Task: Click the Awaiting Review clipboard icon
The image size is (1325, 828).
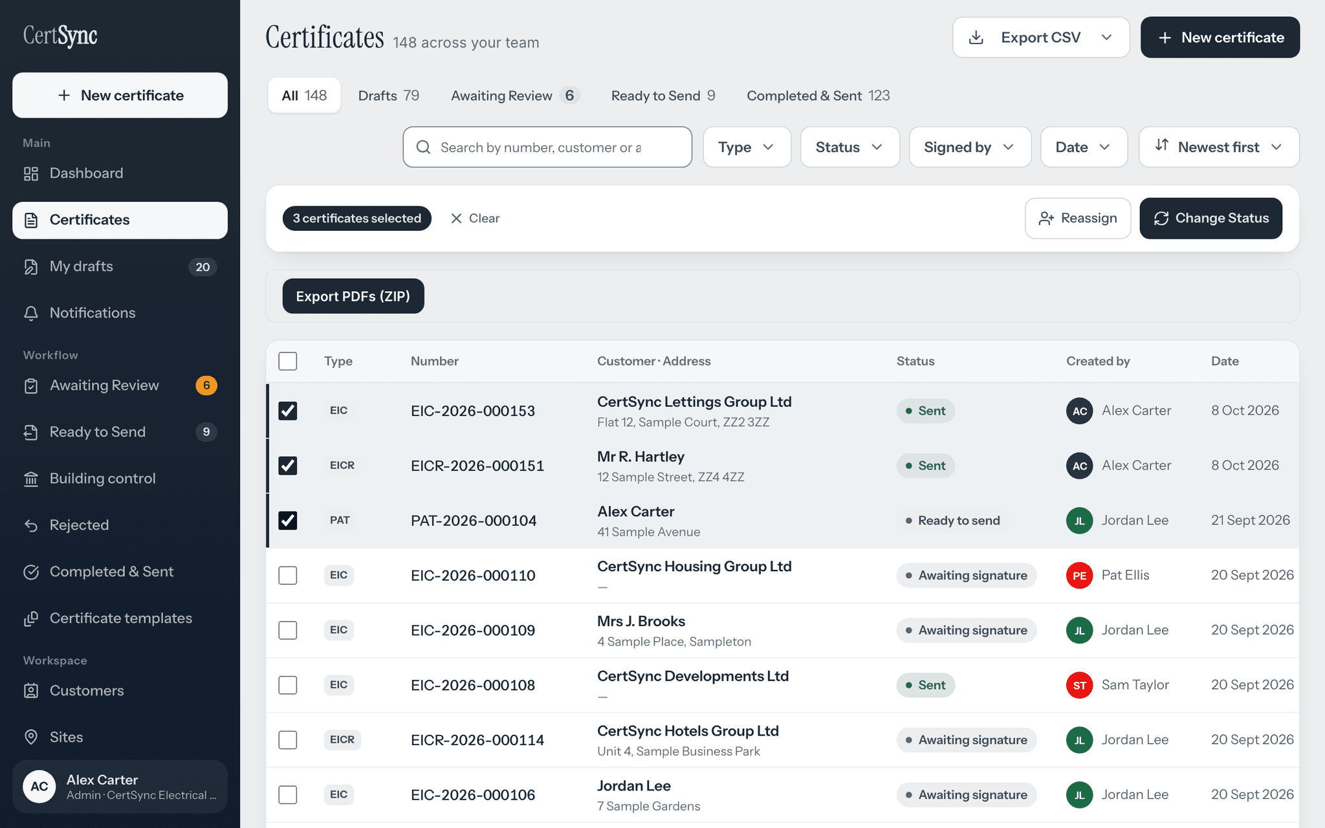Action: (x=31, y=386)
